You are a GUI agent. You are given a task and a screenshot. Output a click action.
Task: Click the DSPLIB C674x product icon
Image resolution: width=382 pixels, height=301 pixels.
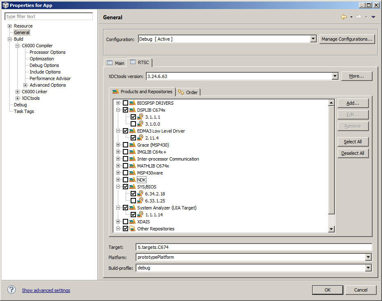(x=132, y=110)
